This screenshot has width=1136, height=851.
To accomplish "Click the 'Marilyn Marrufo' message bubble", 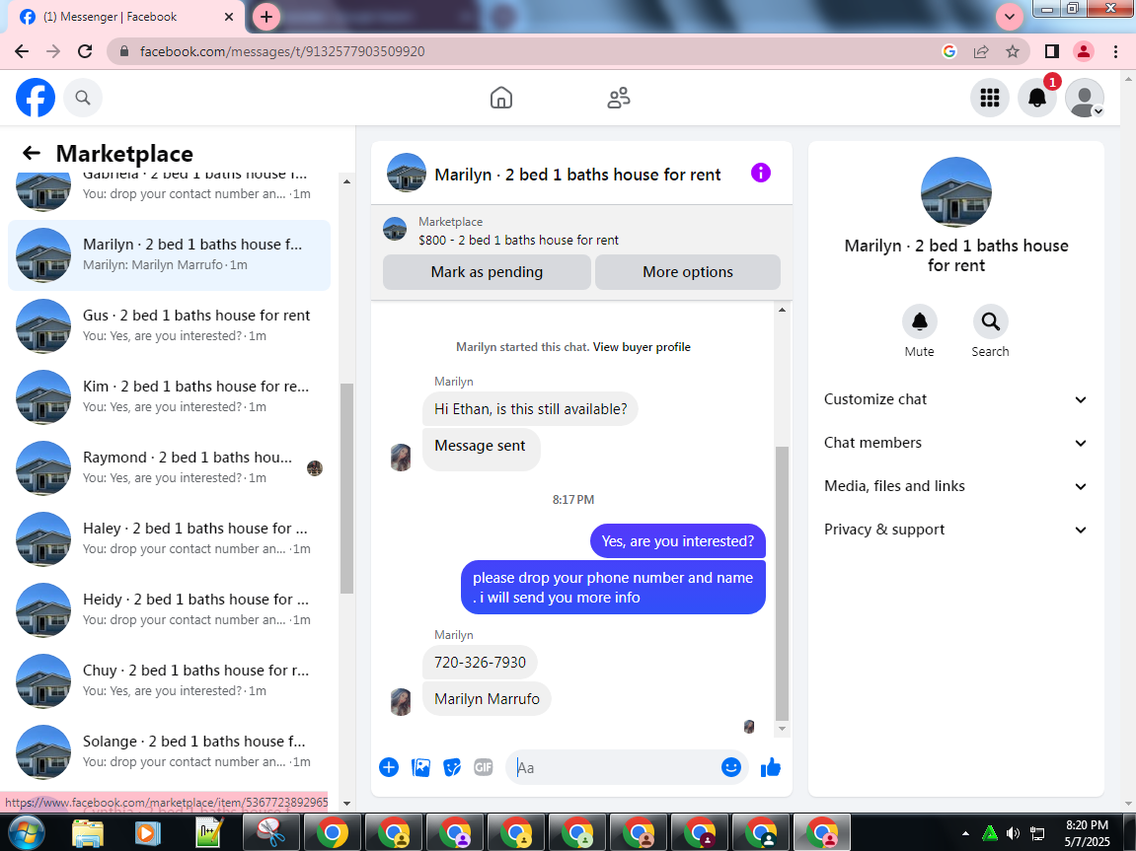I will [487, 699].
